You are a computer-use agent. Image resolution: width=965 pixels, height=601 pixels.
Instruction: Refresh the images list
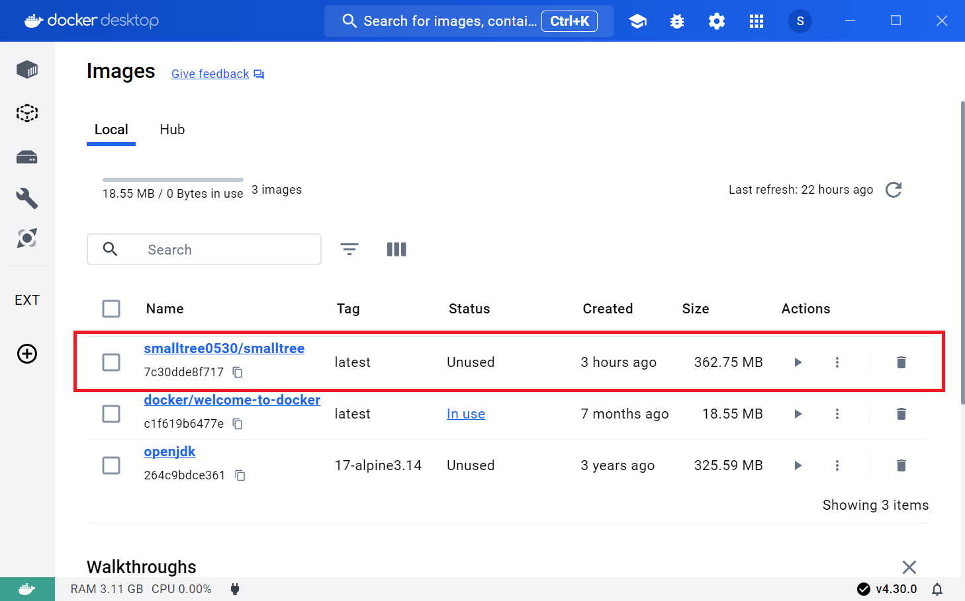[894, 190]
